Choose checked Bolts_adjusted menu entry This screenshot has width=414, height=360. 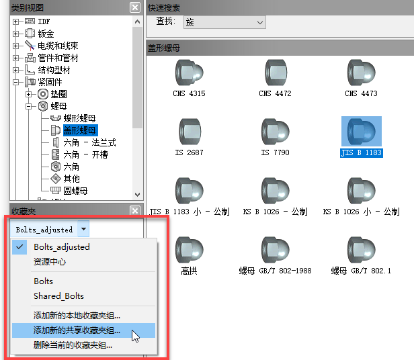84,247
